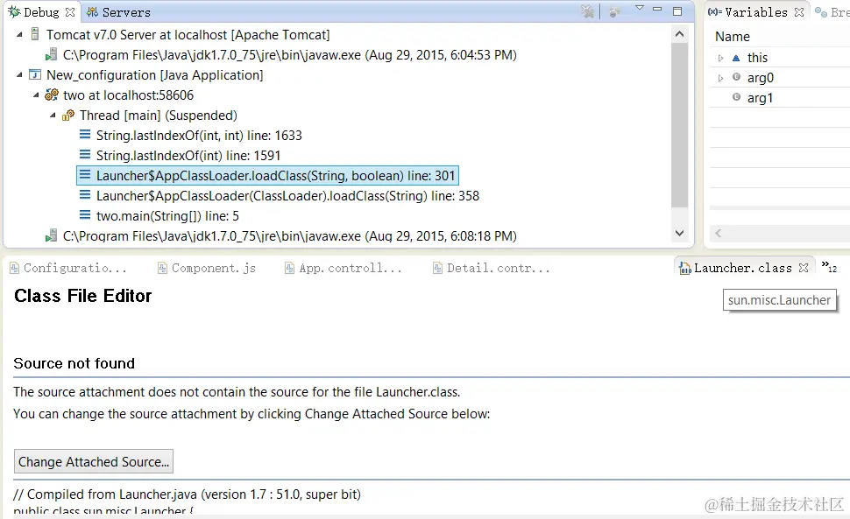This screenshot has height=519, width=850.
Task: Close the Debug tab
Action: point(70,12)
